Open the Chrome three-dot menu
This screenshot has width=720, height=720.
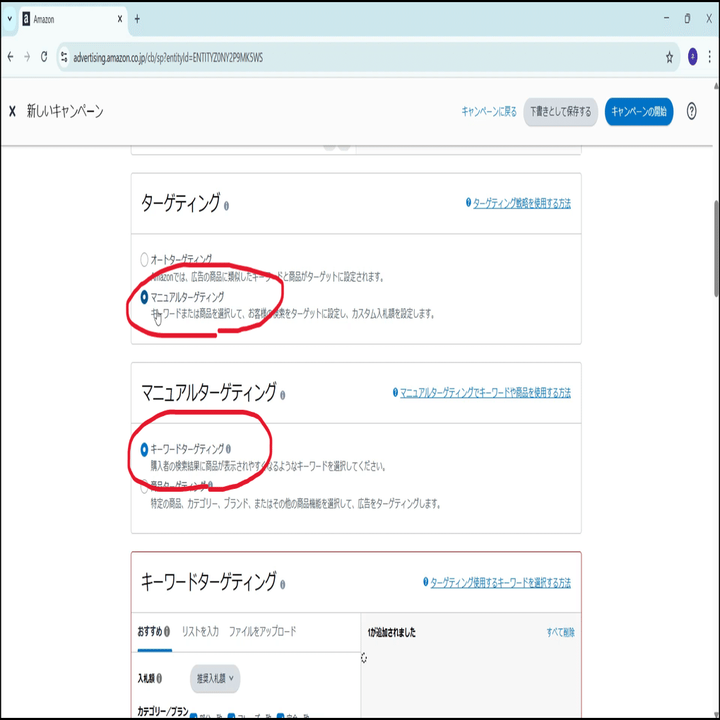point(709,57)
